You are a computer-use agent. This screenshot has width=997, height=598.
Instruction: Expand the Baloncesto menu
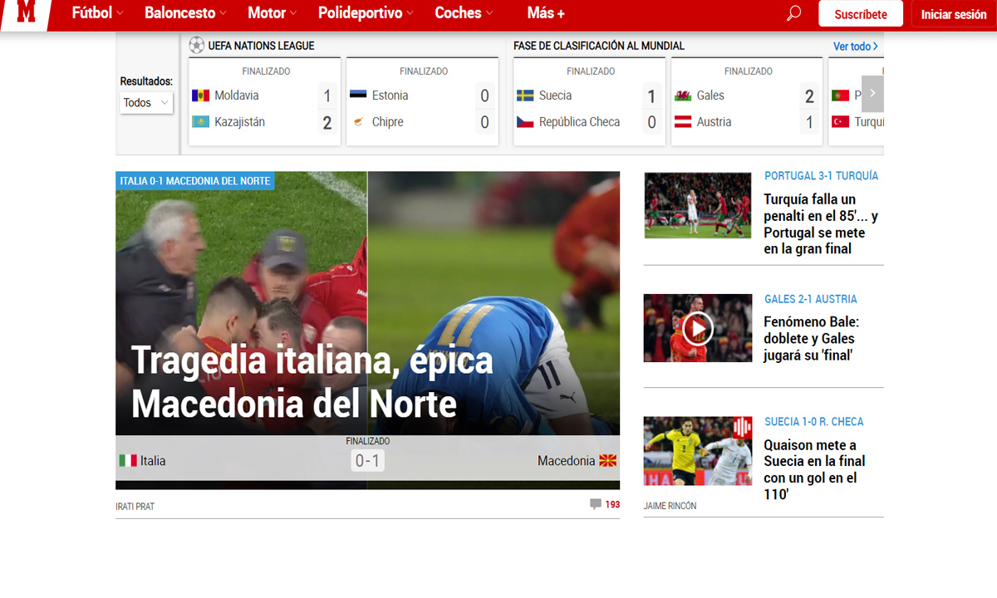click(186, 13)
